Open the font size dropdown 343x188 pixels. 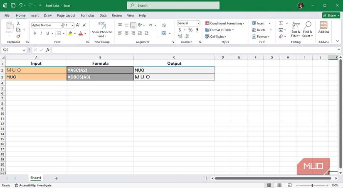(x=72, y=25)
